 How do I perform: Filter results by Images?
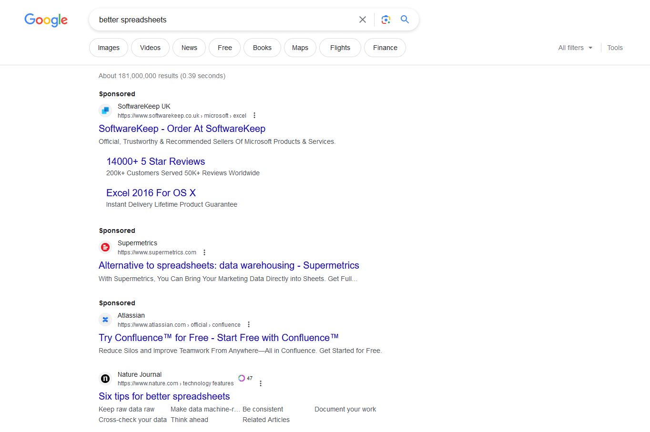(109, 48)
